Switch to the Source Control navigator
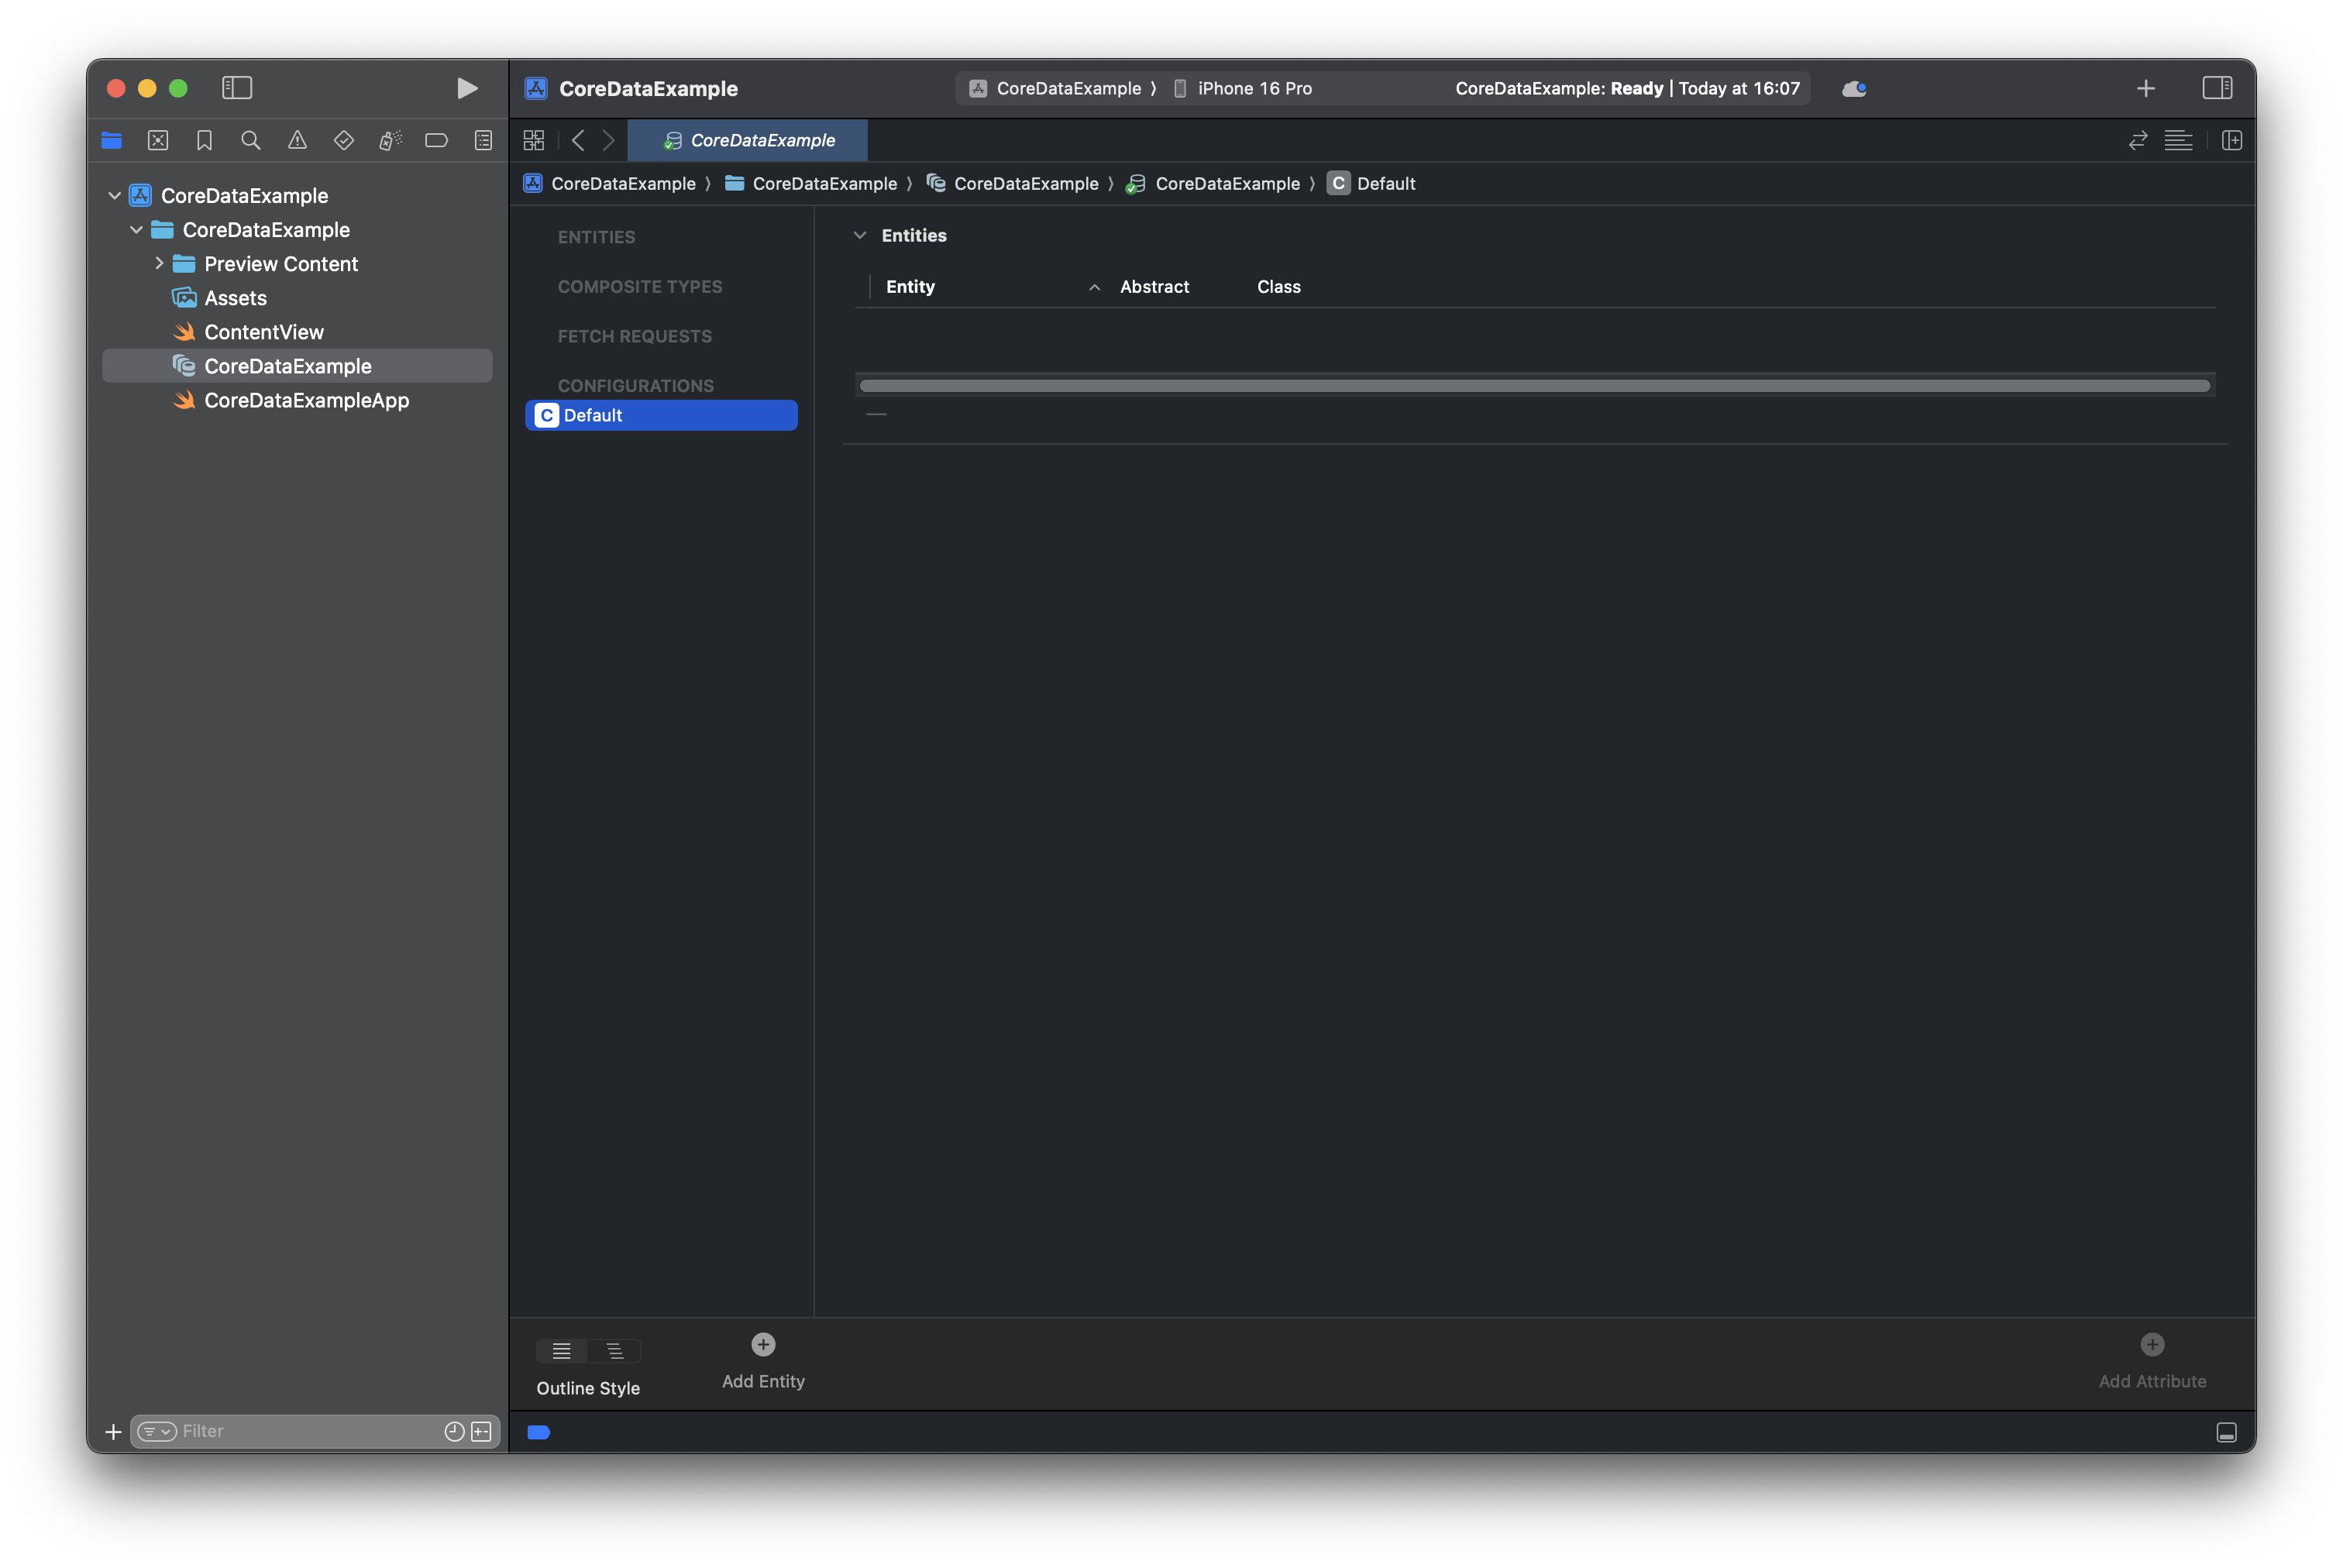Viewport: 2343px width, 1568px height. pyautogui.click(x=158, y=141)
